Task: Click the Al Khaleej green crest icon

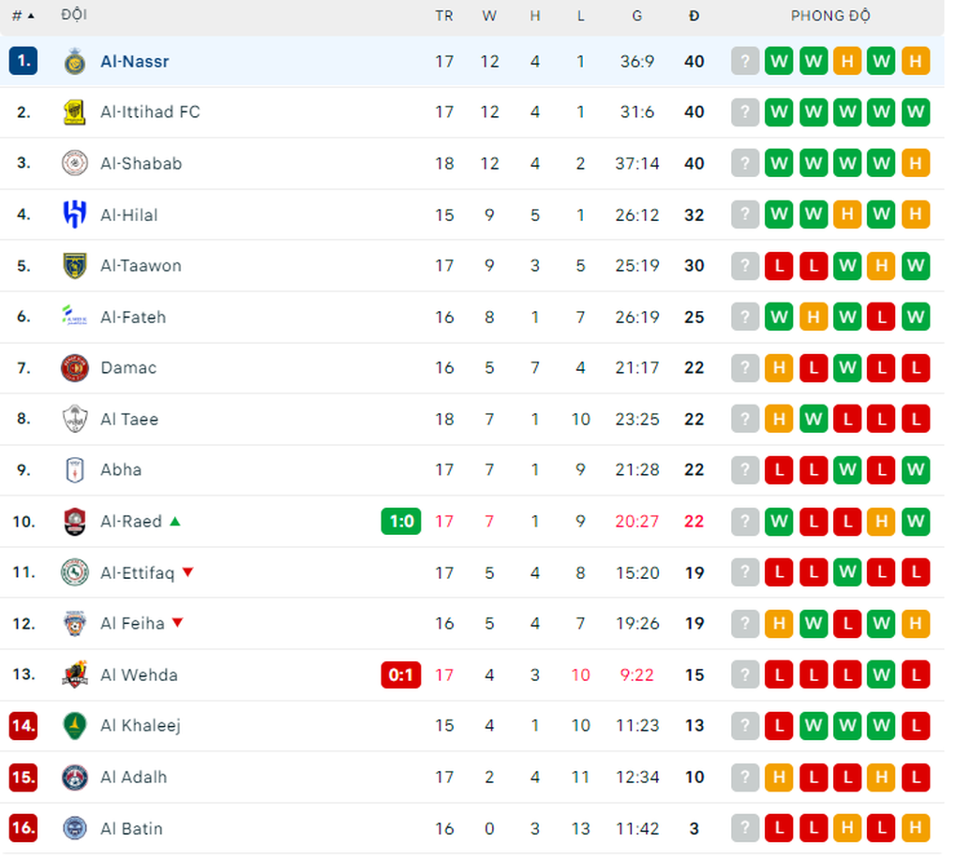Action: [x=74, y=726]
